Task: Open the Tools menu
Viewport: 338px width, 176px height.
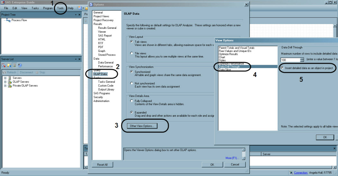Action: pos(60,8)
